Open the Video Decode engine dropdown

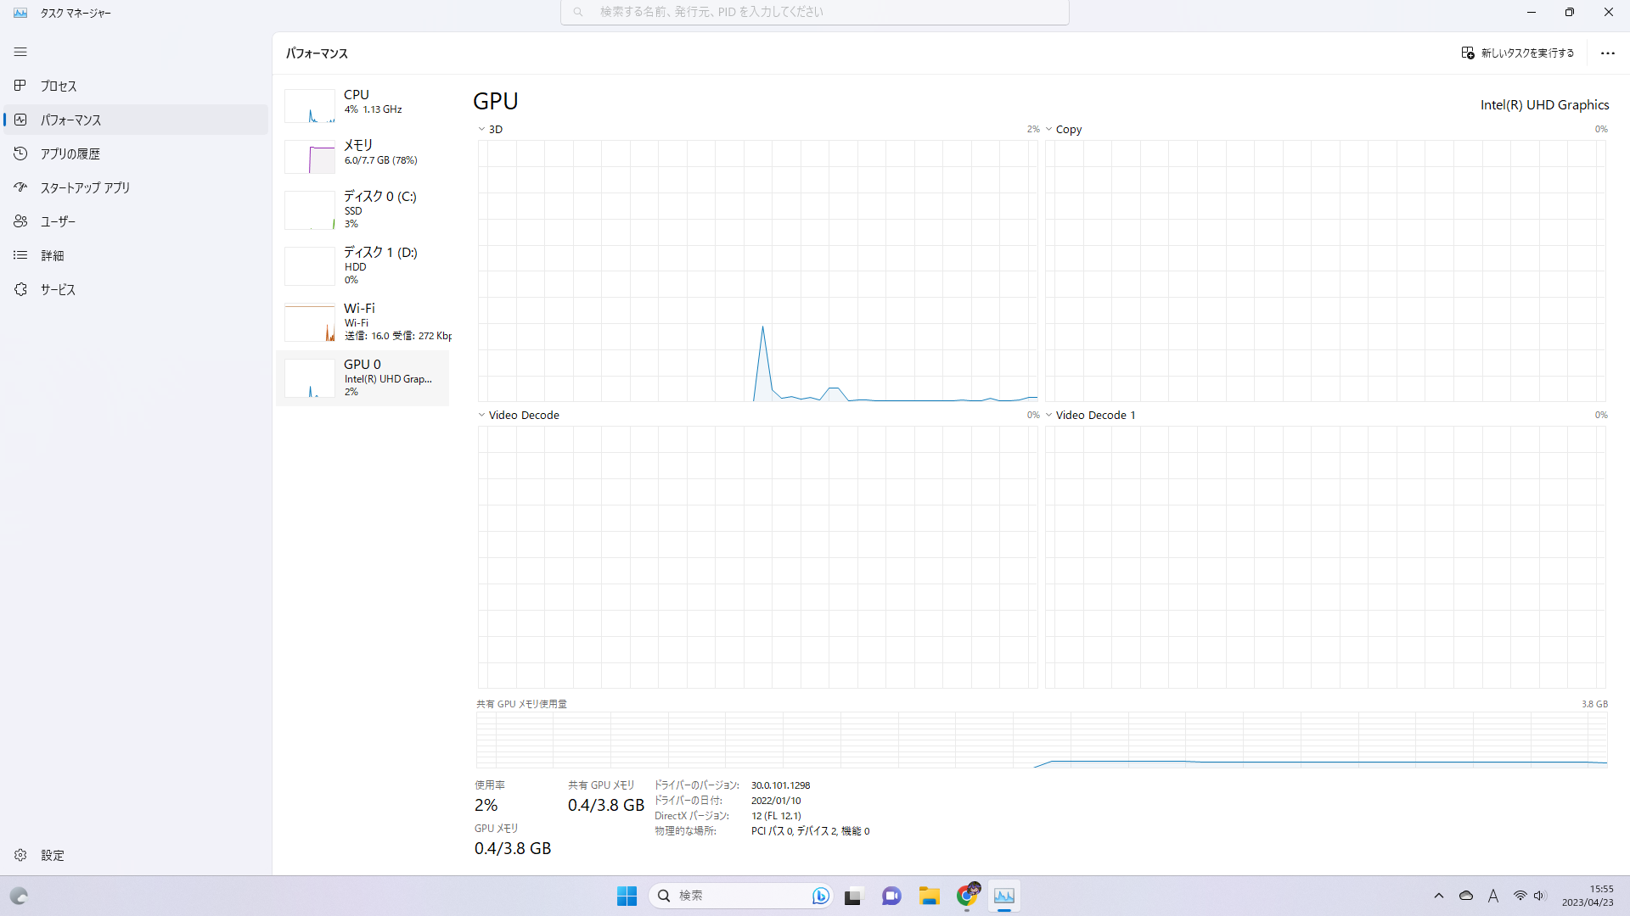(x=481, y=416)
